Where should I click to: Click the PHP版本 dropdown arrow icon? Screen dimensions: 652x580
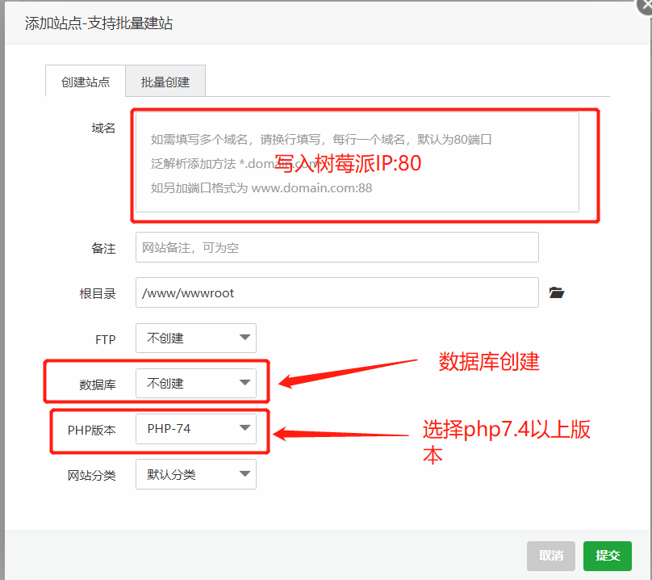pos(245,429)
